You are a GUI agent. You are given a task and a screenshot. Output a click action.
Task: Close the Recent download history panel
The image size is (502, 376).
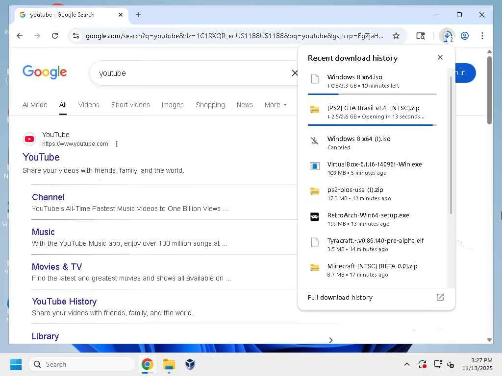(x=440, y=57)
